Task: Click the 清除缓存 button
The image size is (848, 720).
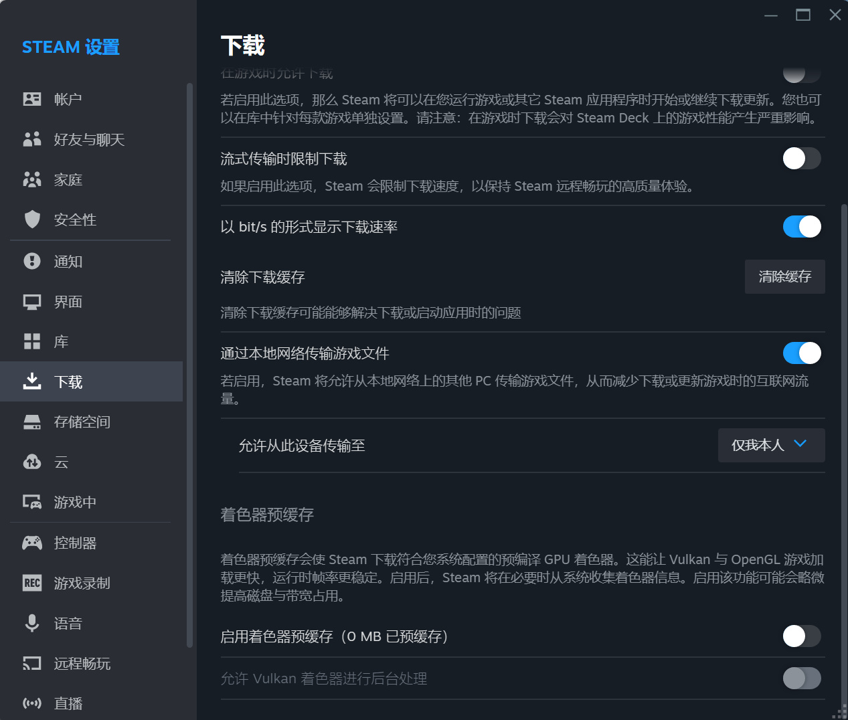Action: (x=784, y=276)
